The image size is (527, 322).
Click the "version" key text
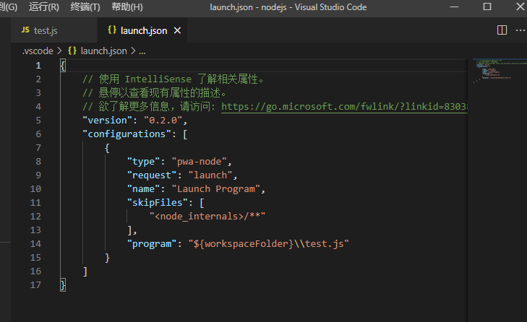point(108,121)
